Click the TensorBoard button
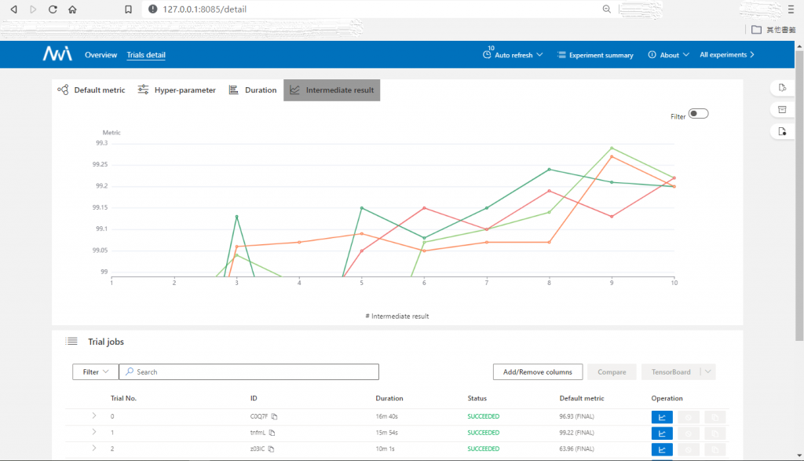Image resolution: width=804 pixels, height=461 pixels. pos(671,371)
